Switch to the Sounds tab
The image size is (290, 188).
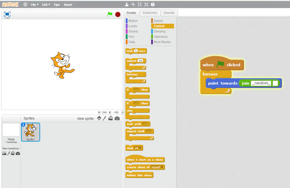pos(169,13)
